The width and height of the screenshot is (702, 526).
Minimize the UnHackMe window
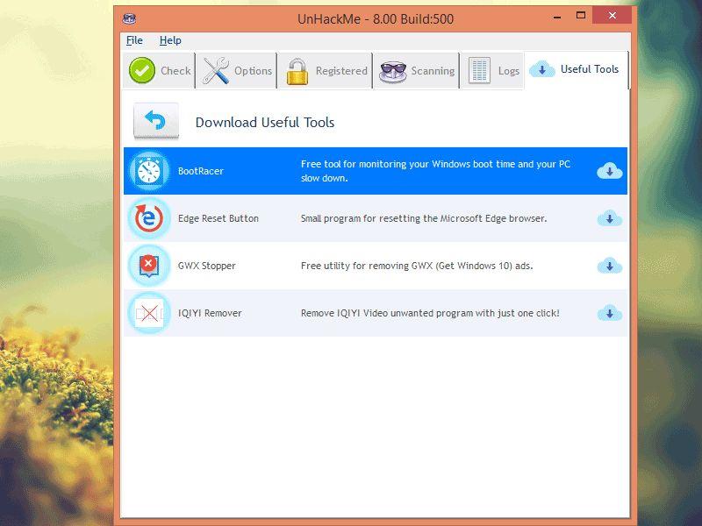(557, 17)
